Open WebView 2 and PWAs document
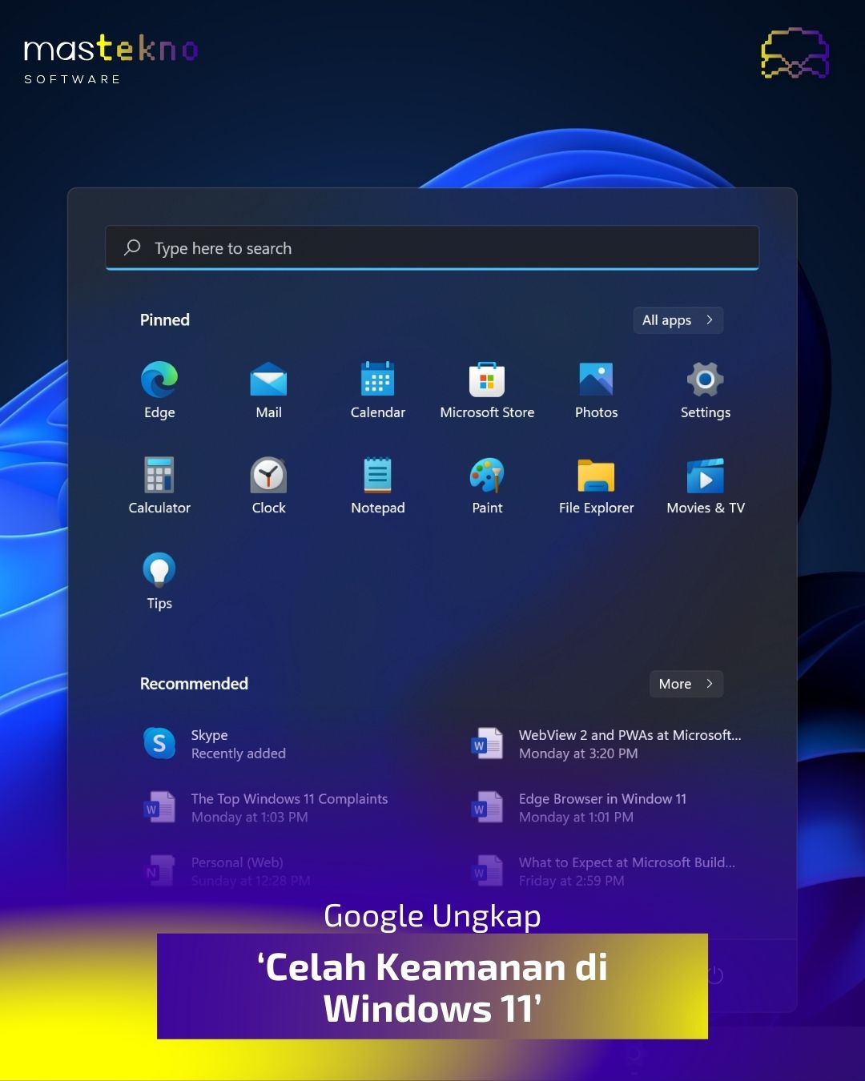The width and height of the screenshot is (865, 1081). (x=605, y=744)
